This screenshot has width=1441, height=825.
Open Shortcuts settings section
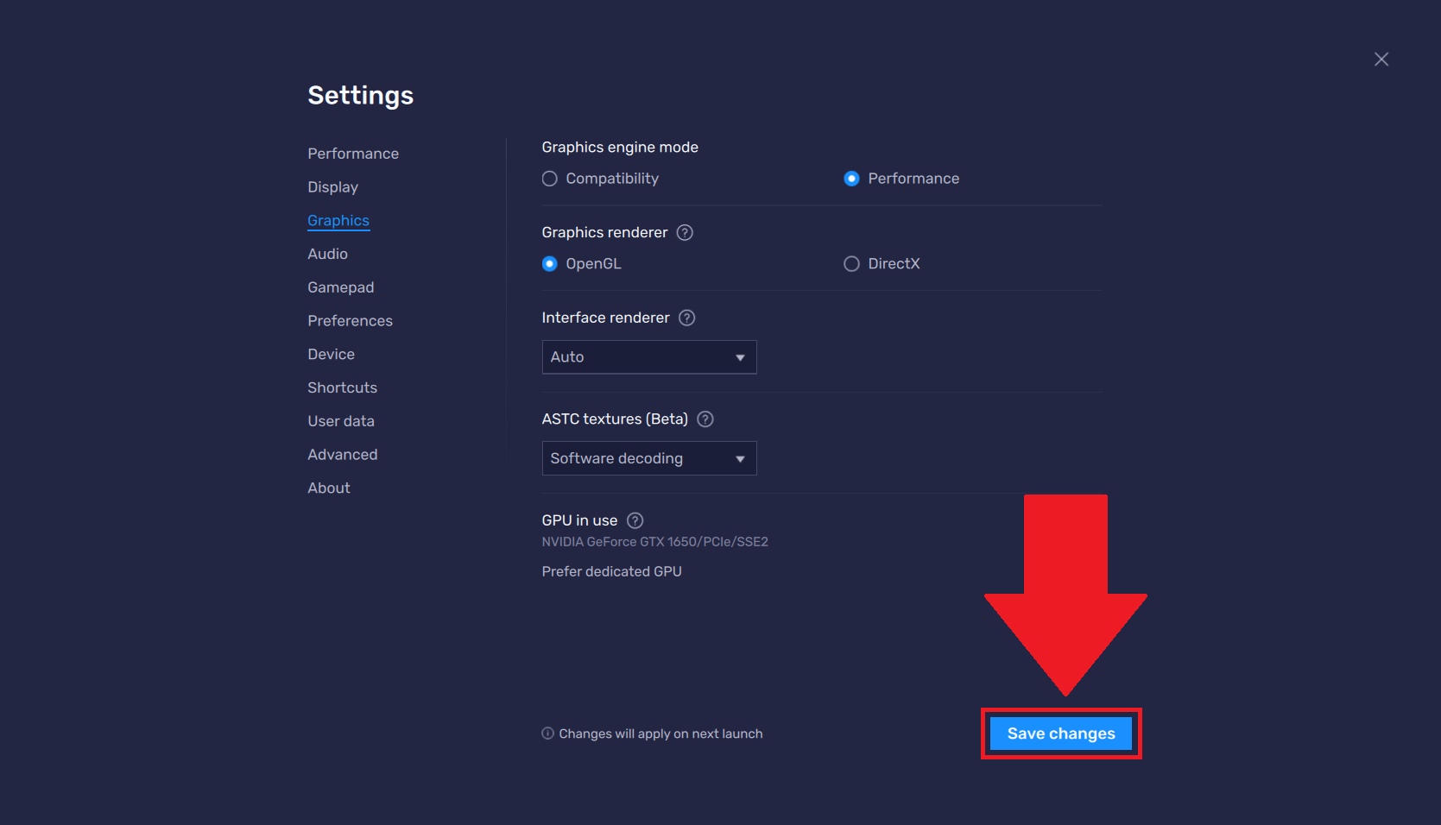pyautogui.click(x=342, y=388)
